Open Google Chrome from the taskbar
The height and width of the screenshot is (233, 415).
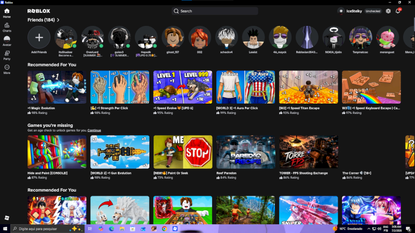point(164,229)
